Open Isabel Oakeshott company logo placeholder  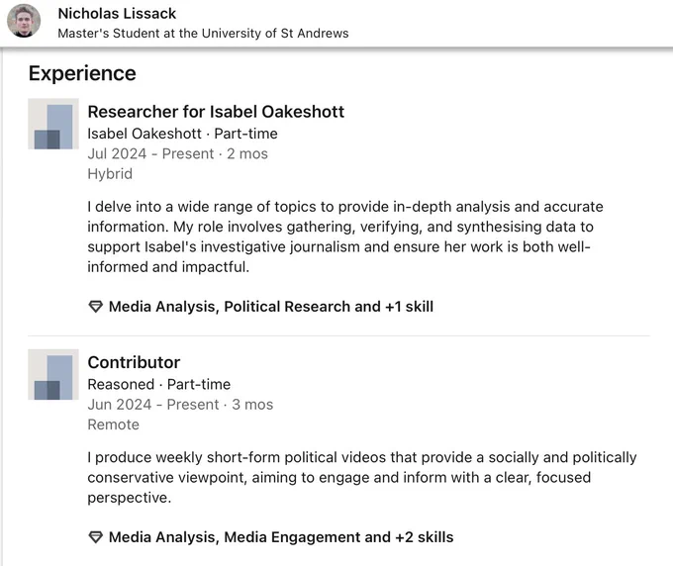pos(53,124)
